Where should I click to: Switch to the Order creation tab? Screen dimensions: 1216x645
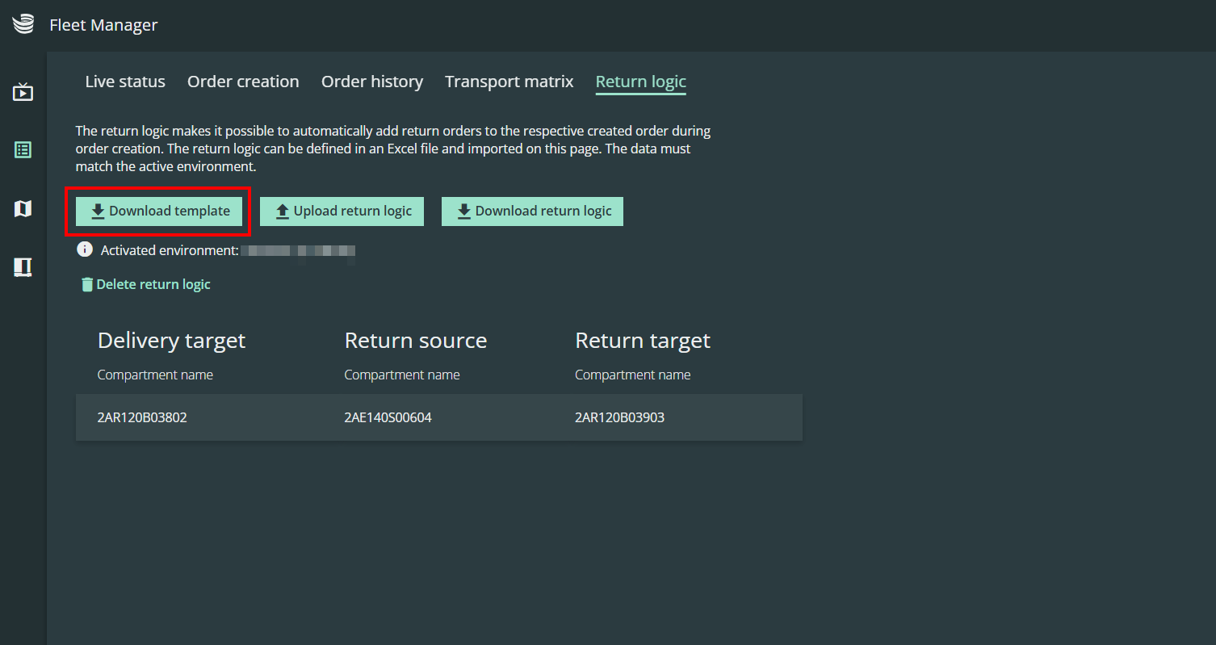[x=243, y=82]
